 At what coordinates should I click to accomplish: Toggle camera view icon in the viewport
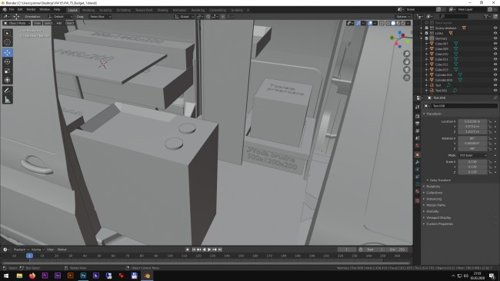[407, 70]
